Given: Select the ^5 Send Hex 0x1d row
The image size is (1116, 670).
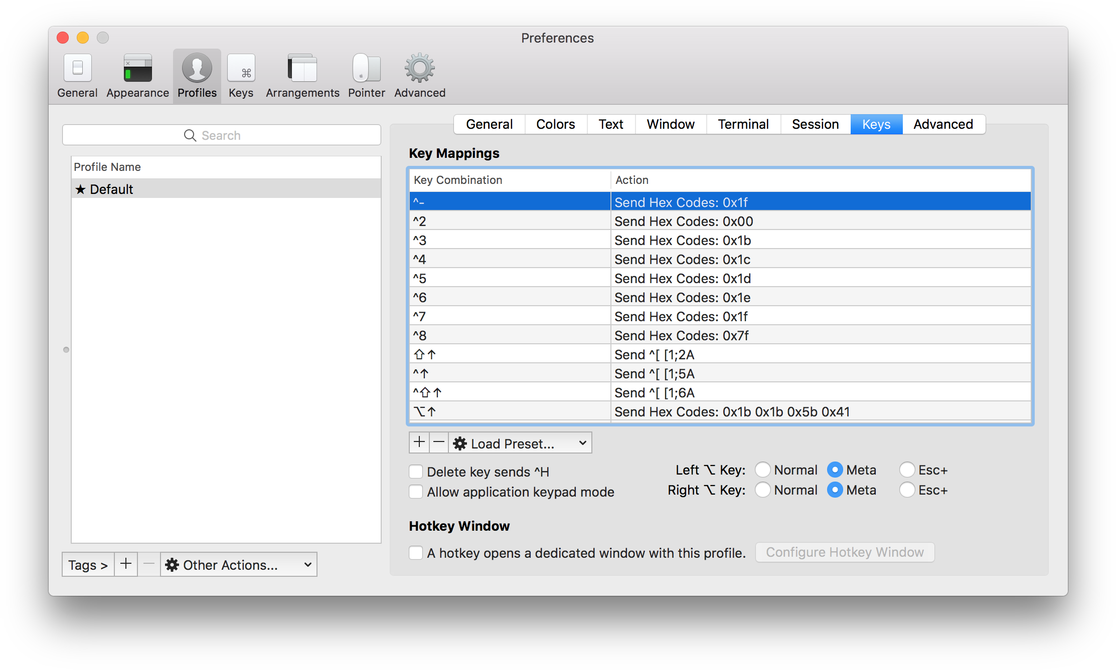Looking at the screenshot, I should click(x=720, y=278).
